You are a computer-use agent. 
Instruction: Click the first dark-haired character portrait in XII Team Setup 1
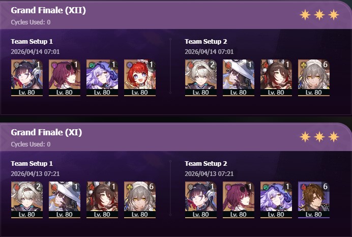pyautogui.click(x=27, y=78)
